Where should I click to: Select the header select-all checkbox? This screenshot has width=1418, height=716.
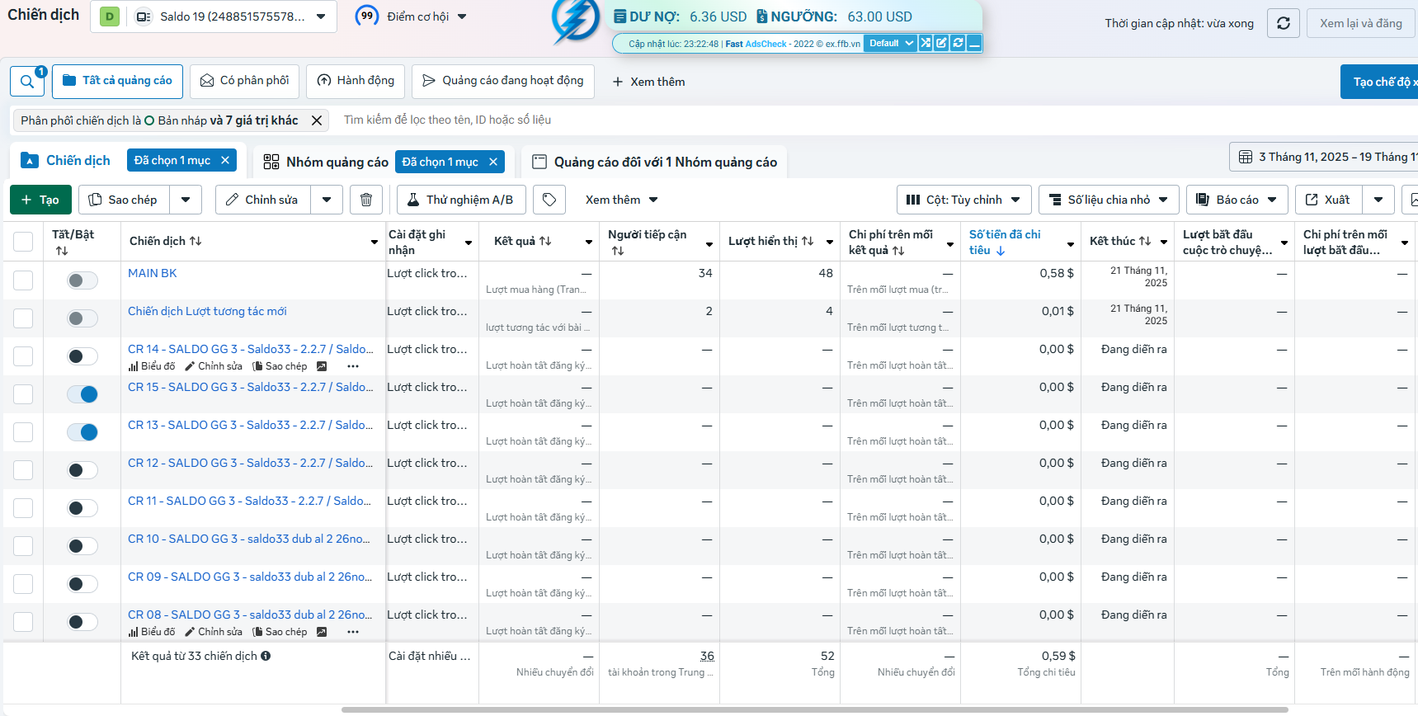[23, 241]
